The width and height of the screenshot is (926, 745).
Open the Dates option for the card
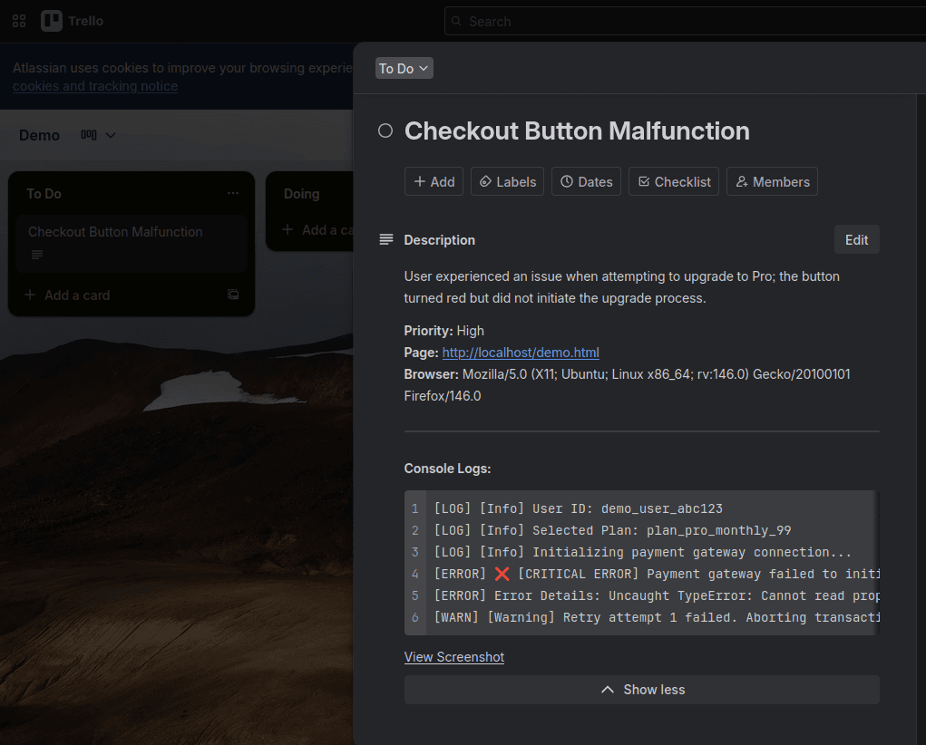[586, 181]
